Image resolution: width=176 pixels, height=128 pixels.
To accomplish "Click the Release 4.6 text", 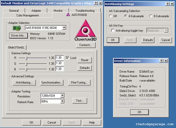I will (146, 76).
